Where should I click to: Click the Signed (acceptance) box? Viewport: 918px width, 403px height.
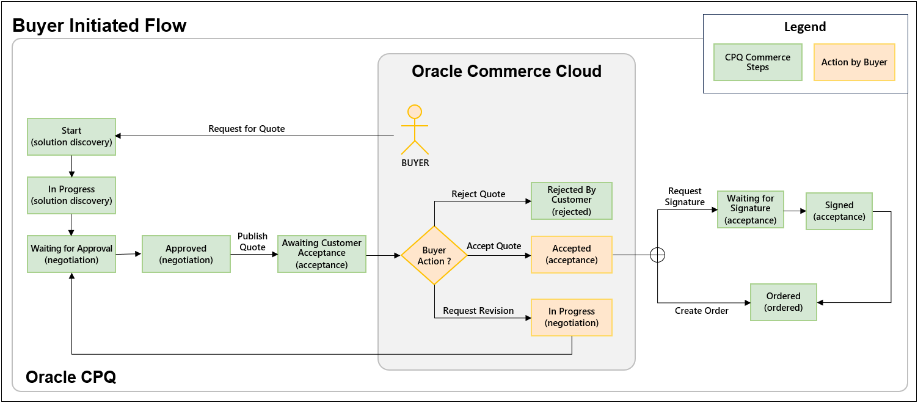[x=839, y=211]
